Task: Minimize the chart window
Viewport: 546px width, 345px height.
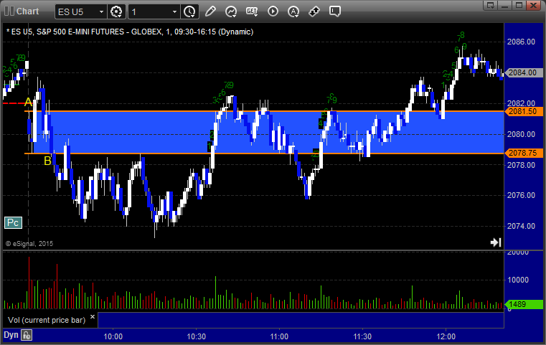Action: tap(505, 5)
